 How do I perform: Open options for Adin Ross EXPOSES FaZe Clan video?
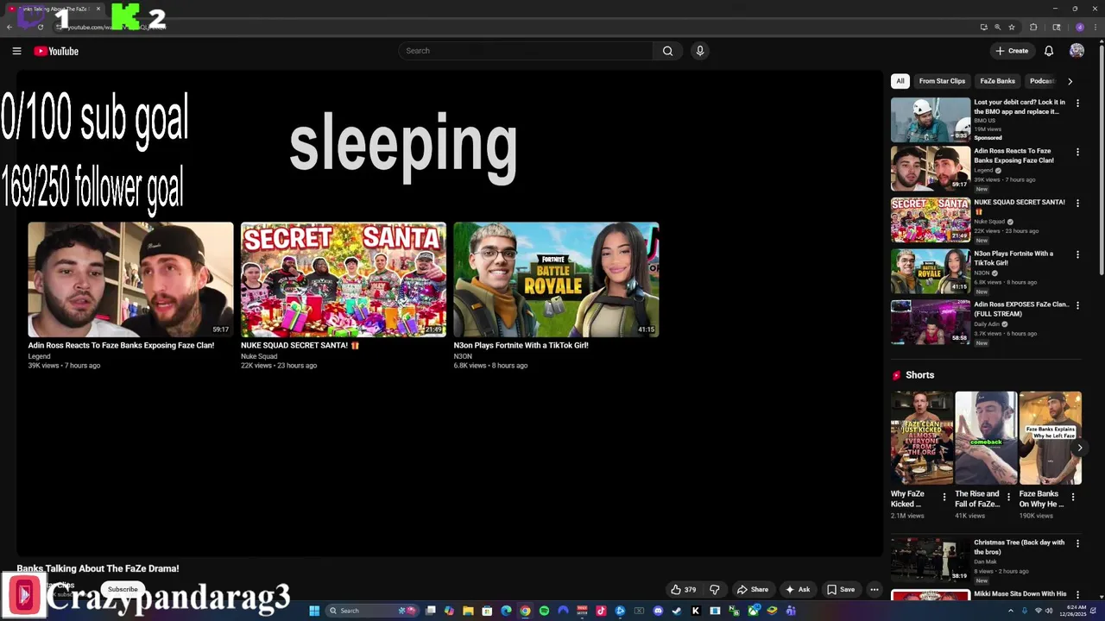(x=1077, y=305)
